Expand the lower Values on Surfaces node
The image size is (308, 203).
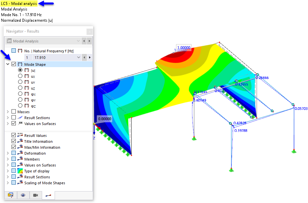(8, 165)
